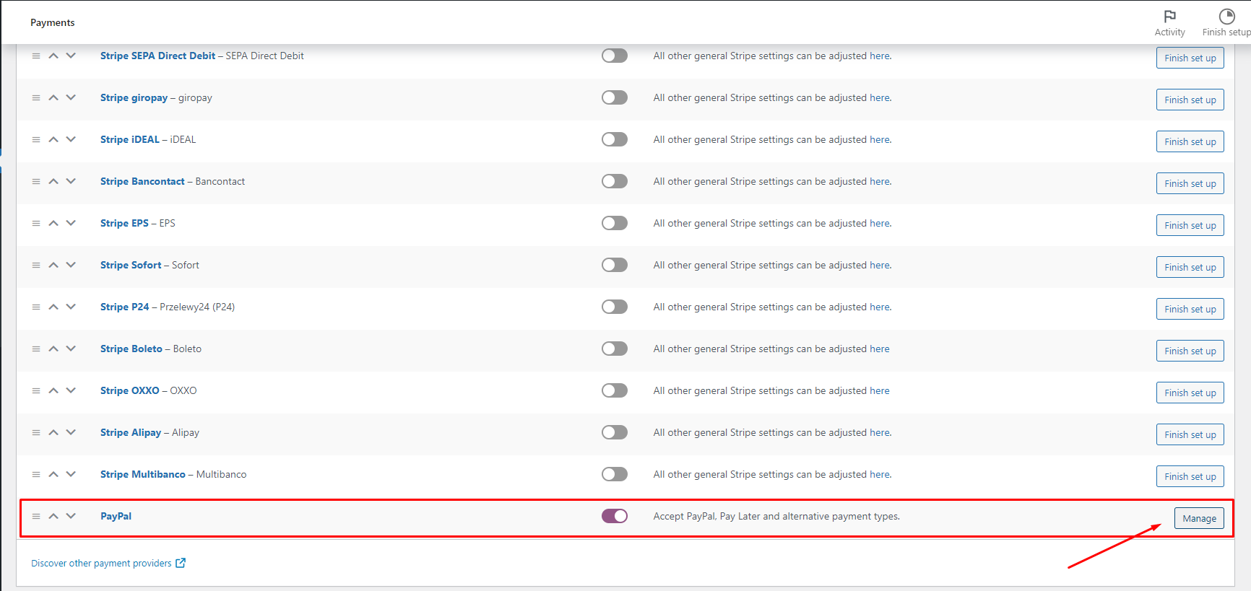The image size is (1251, 591).
Task: Open the Stripe iDEAL settings link
Action: click(x=130, y=139)
